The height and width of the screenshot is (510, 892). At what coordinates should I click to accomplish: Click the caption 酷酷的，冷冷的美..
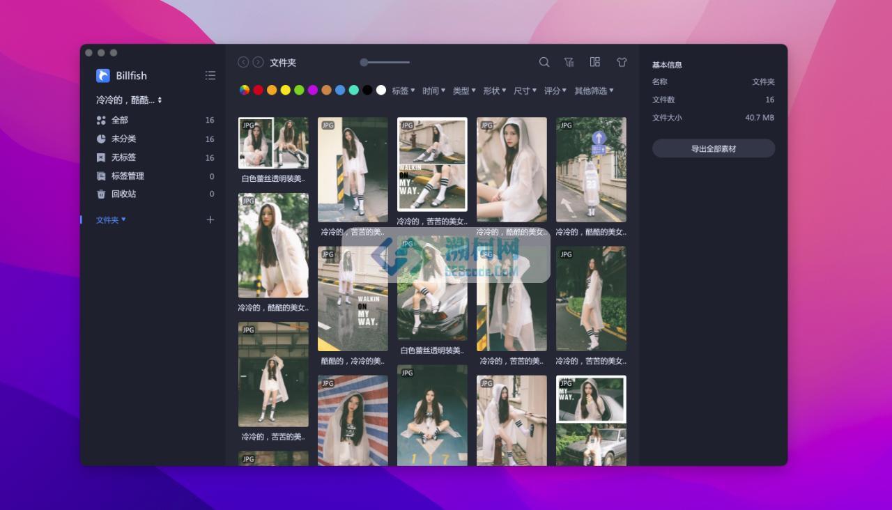point(353,361)
